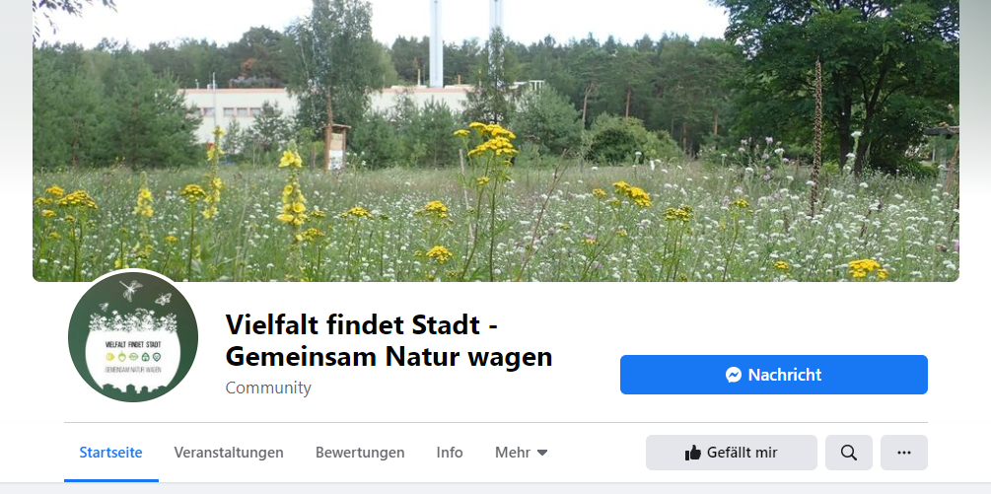991x494 pixels.
Task: Click the Messenger icon on the Nachricht button
Action: pyautogui.click(x=734, y=375)
